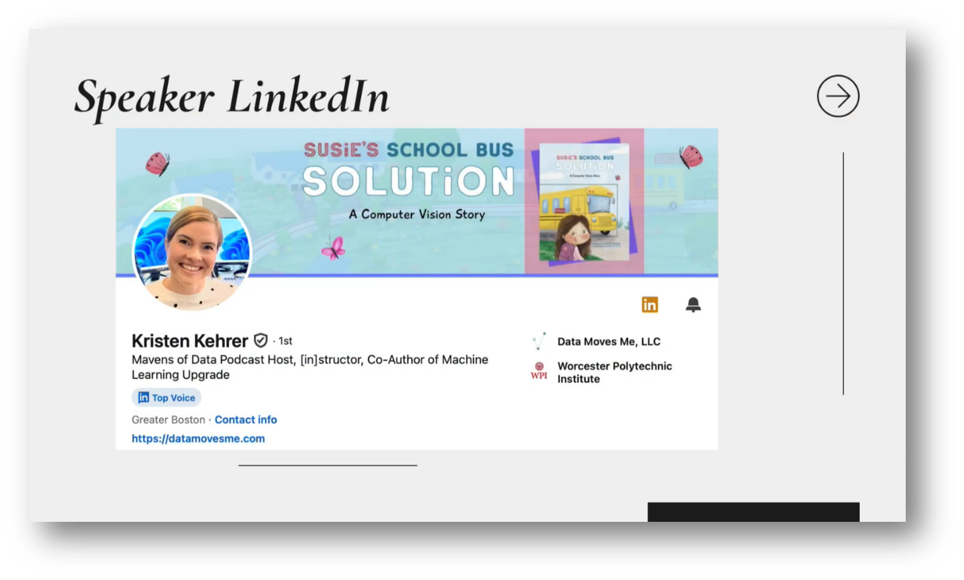Click the orange LinkedIn badge icon

click(649, 304)
